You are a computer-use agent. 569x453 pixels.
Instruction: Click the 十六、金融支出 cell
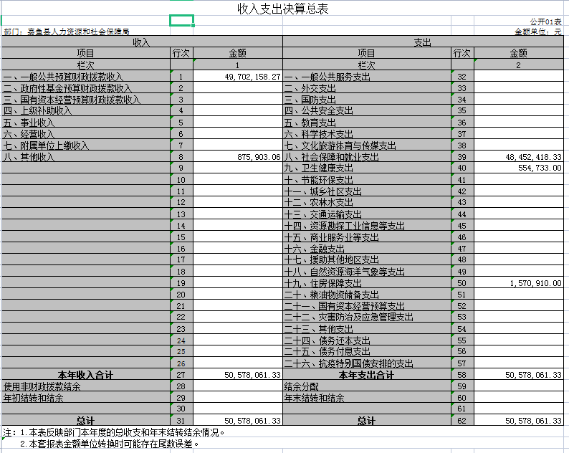click(x=366, y=249)
